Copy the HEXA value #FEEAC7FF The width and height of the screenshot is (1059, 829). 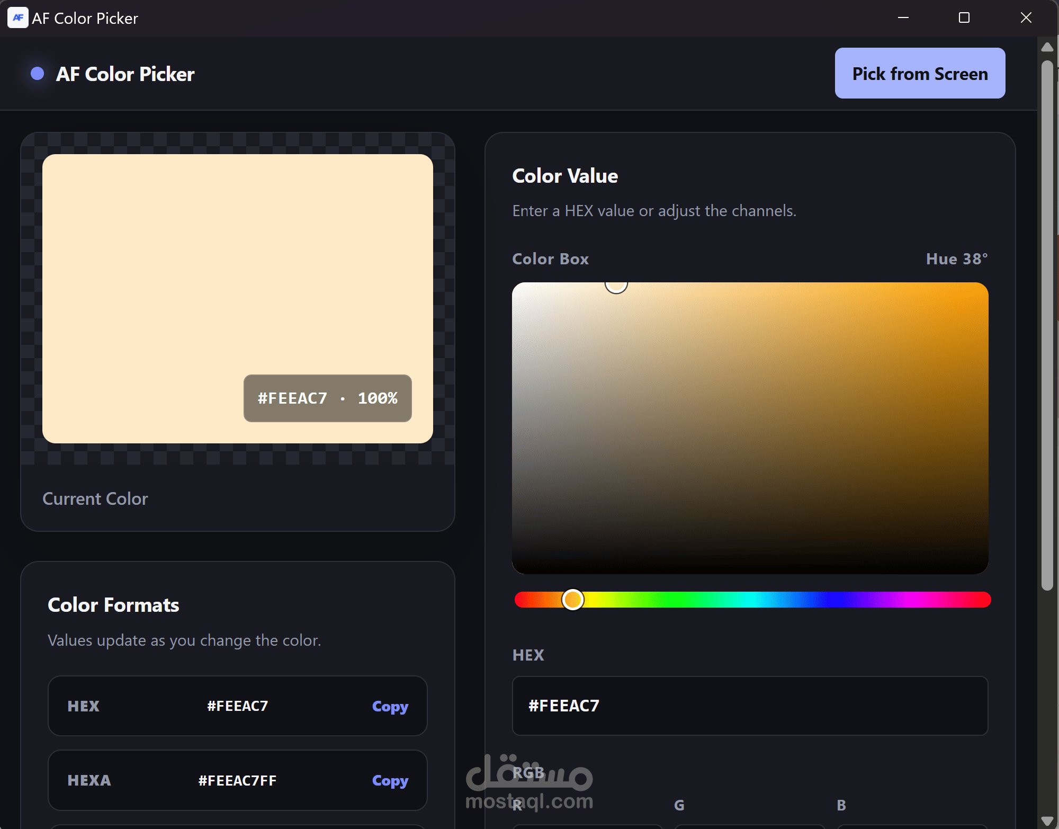[x=390, y=780]
